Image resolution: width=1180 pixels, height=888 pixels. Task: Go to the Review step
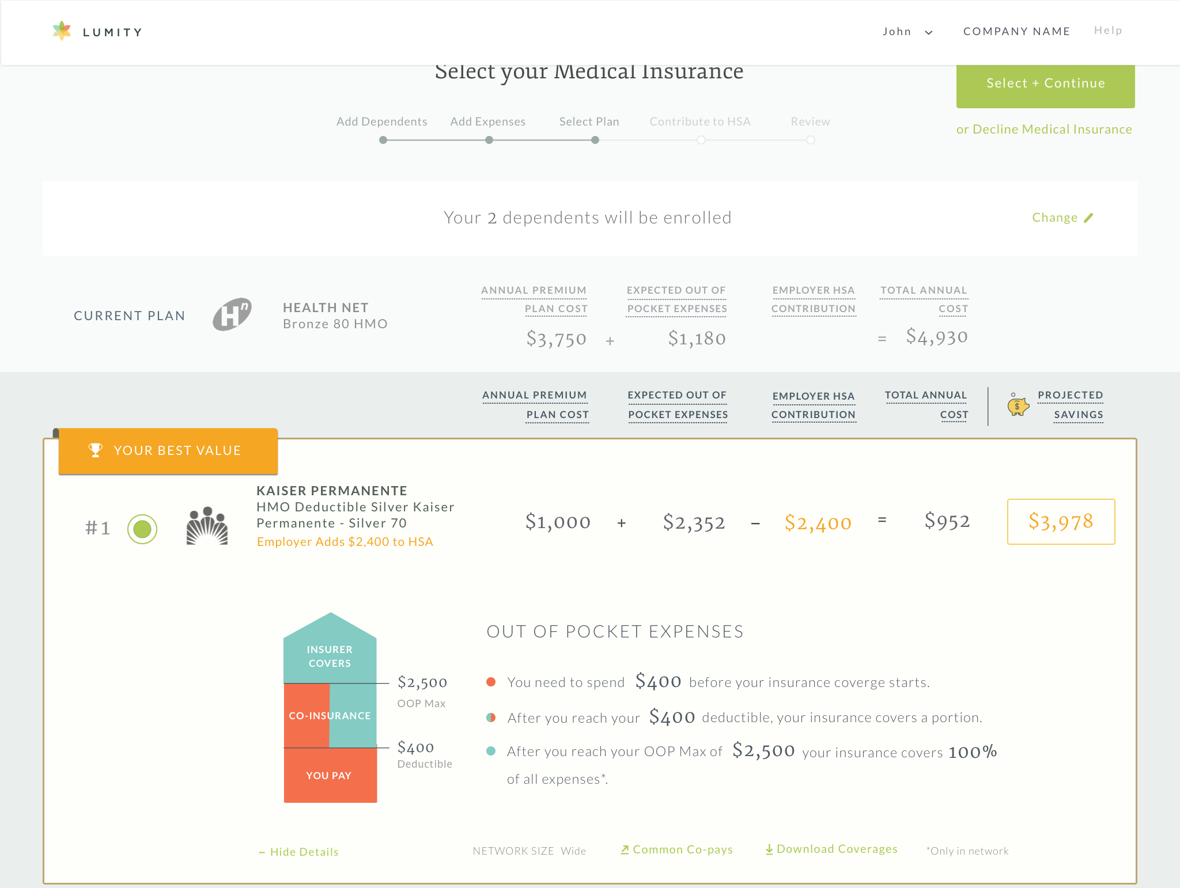coord(810,122)
